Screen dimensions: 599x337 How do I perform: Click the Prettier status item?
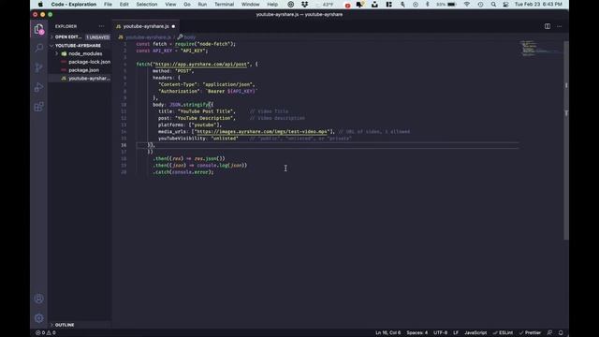[x=531, y=332]
